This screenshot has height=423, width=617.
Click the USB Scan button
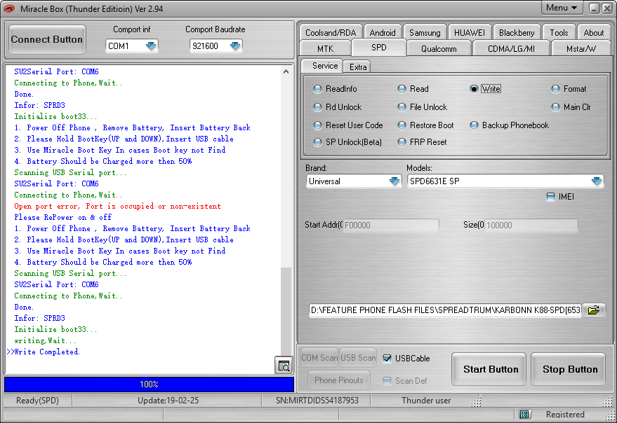pos(358,358)
